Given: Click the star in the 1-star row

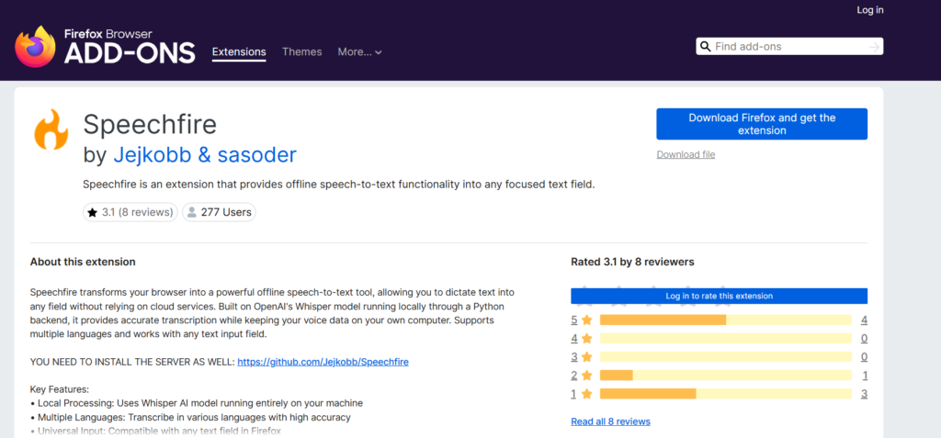Looking at the screenshot, I should 587,394.
